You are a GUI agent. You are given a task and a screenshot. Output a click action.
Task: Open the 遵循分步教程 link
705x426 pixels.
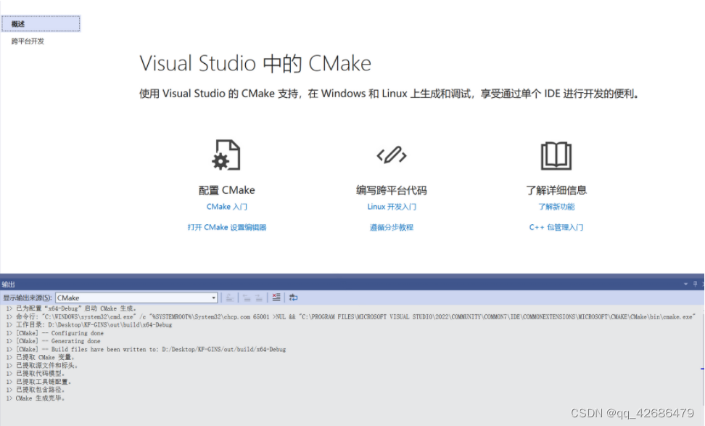pyautogui.click(x=392, y=227)
